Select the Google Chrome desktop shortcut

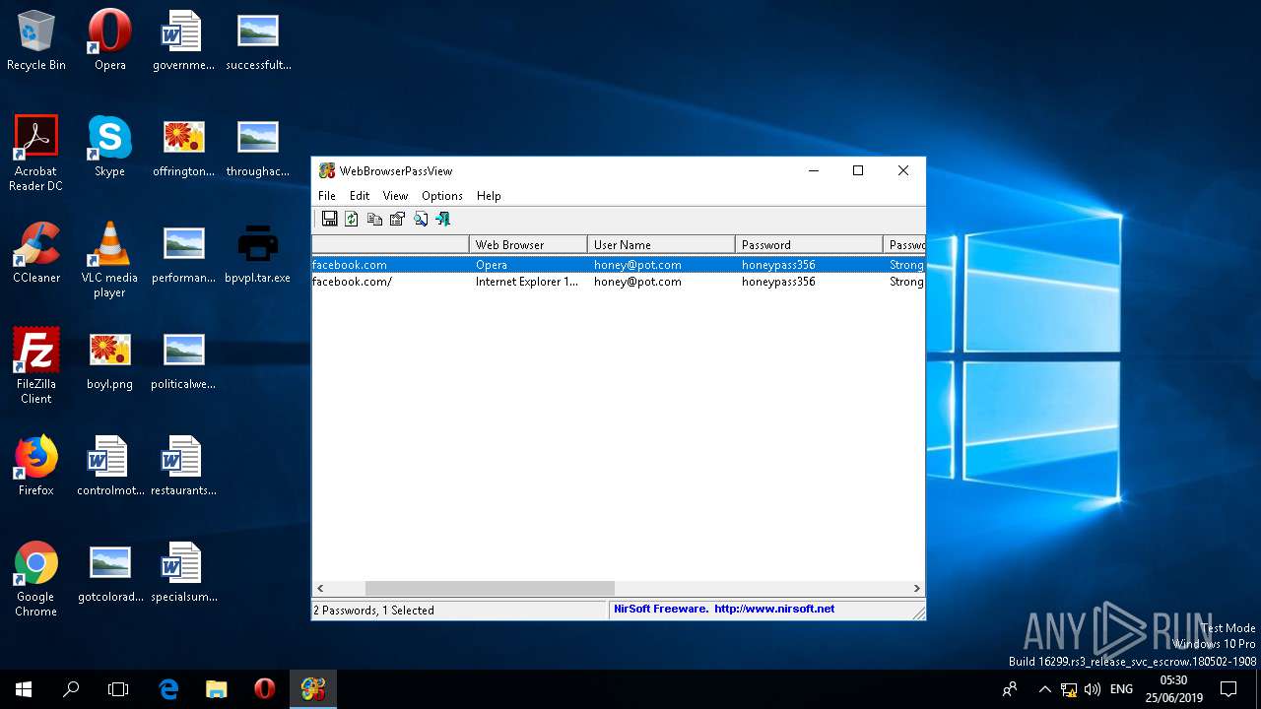(x=36, y=579)
